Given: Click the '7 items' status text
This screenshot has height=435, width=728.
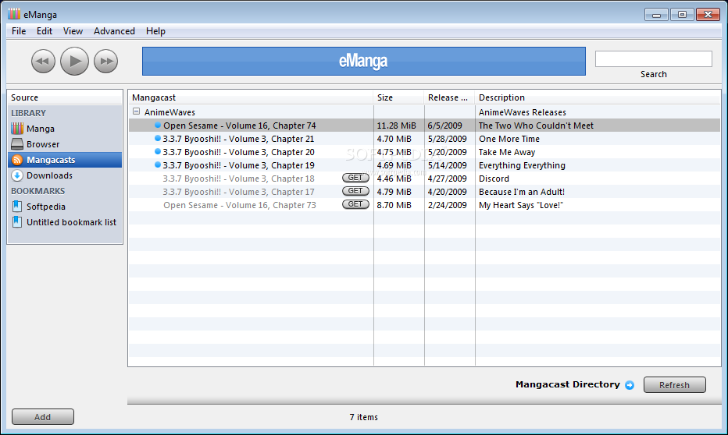Looking at the screenshot, I should [x=363, y=417].
